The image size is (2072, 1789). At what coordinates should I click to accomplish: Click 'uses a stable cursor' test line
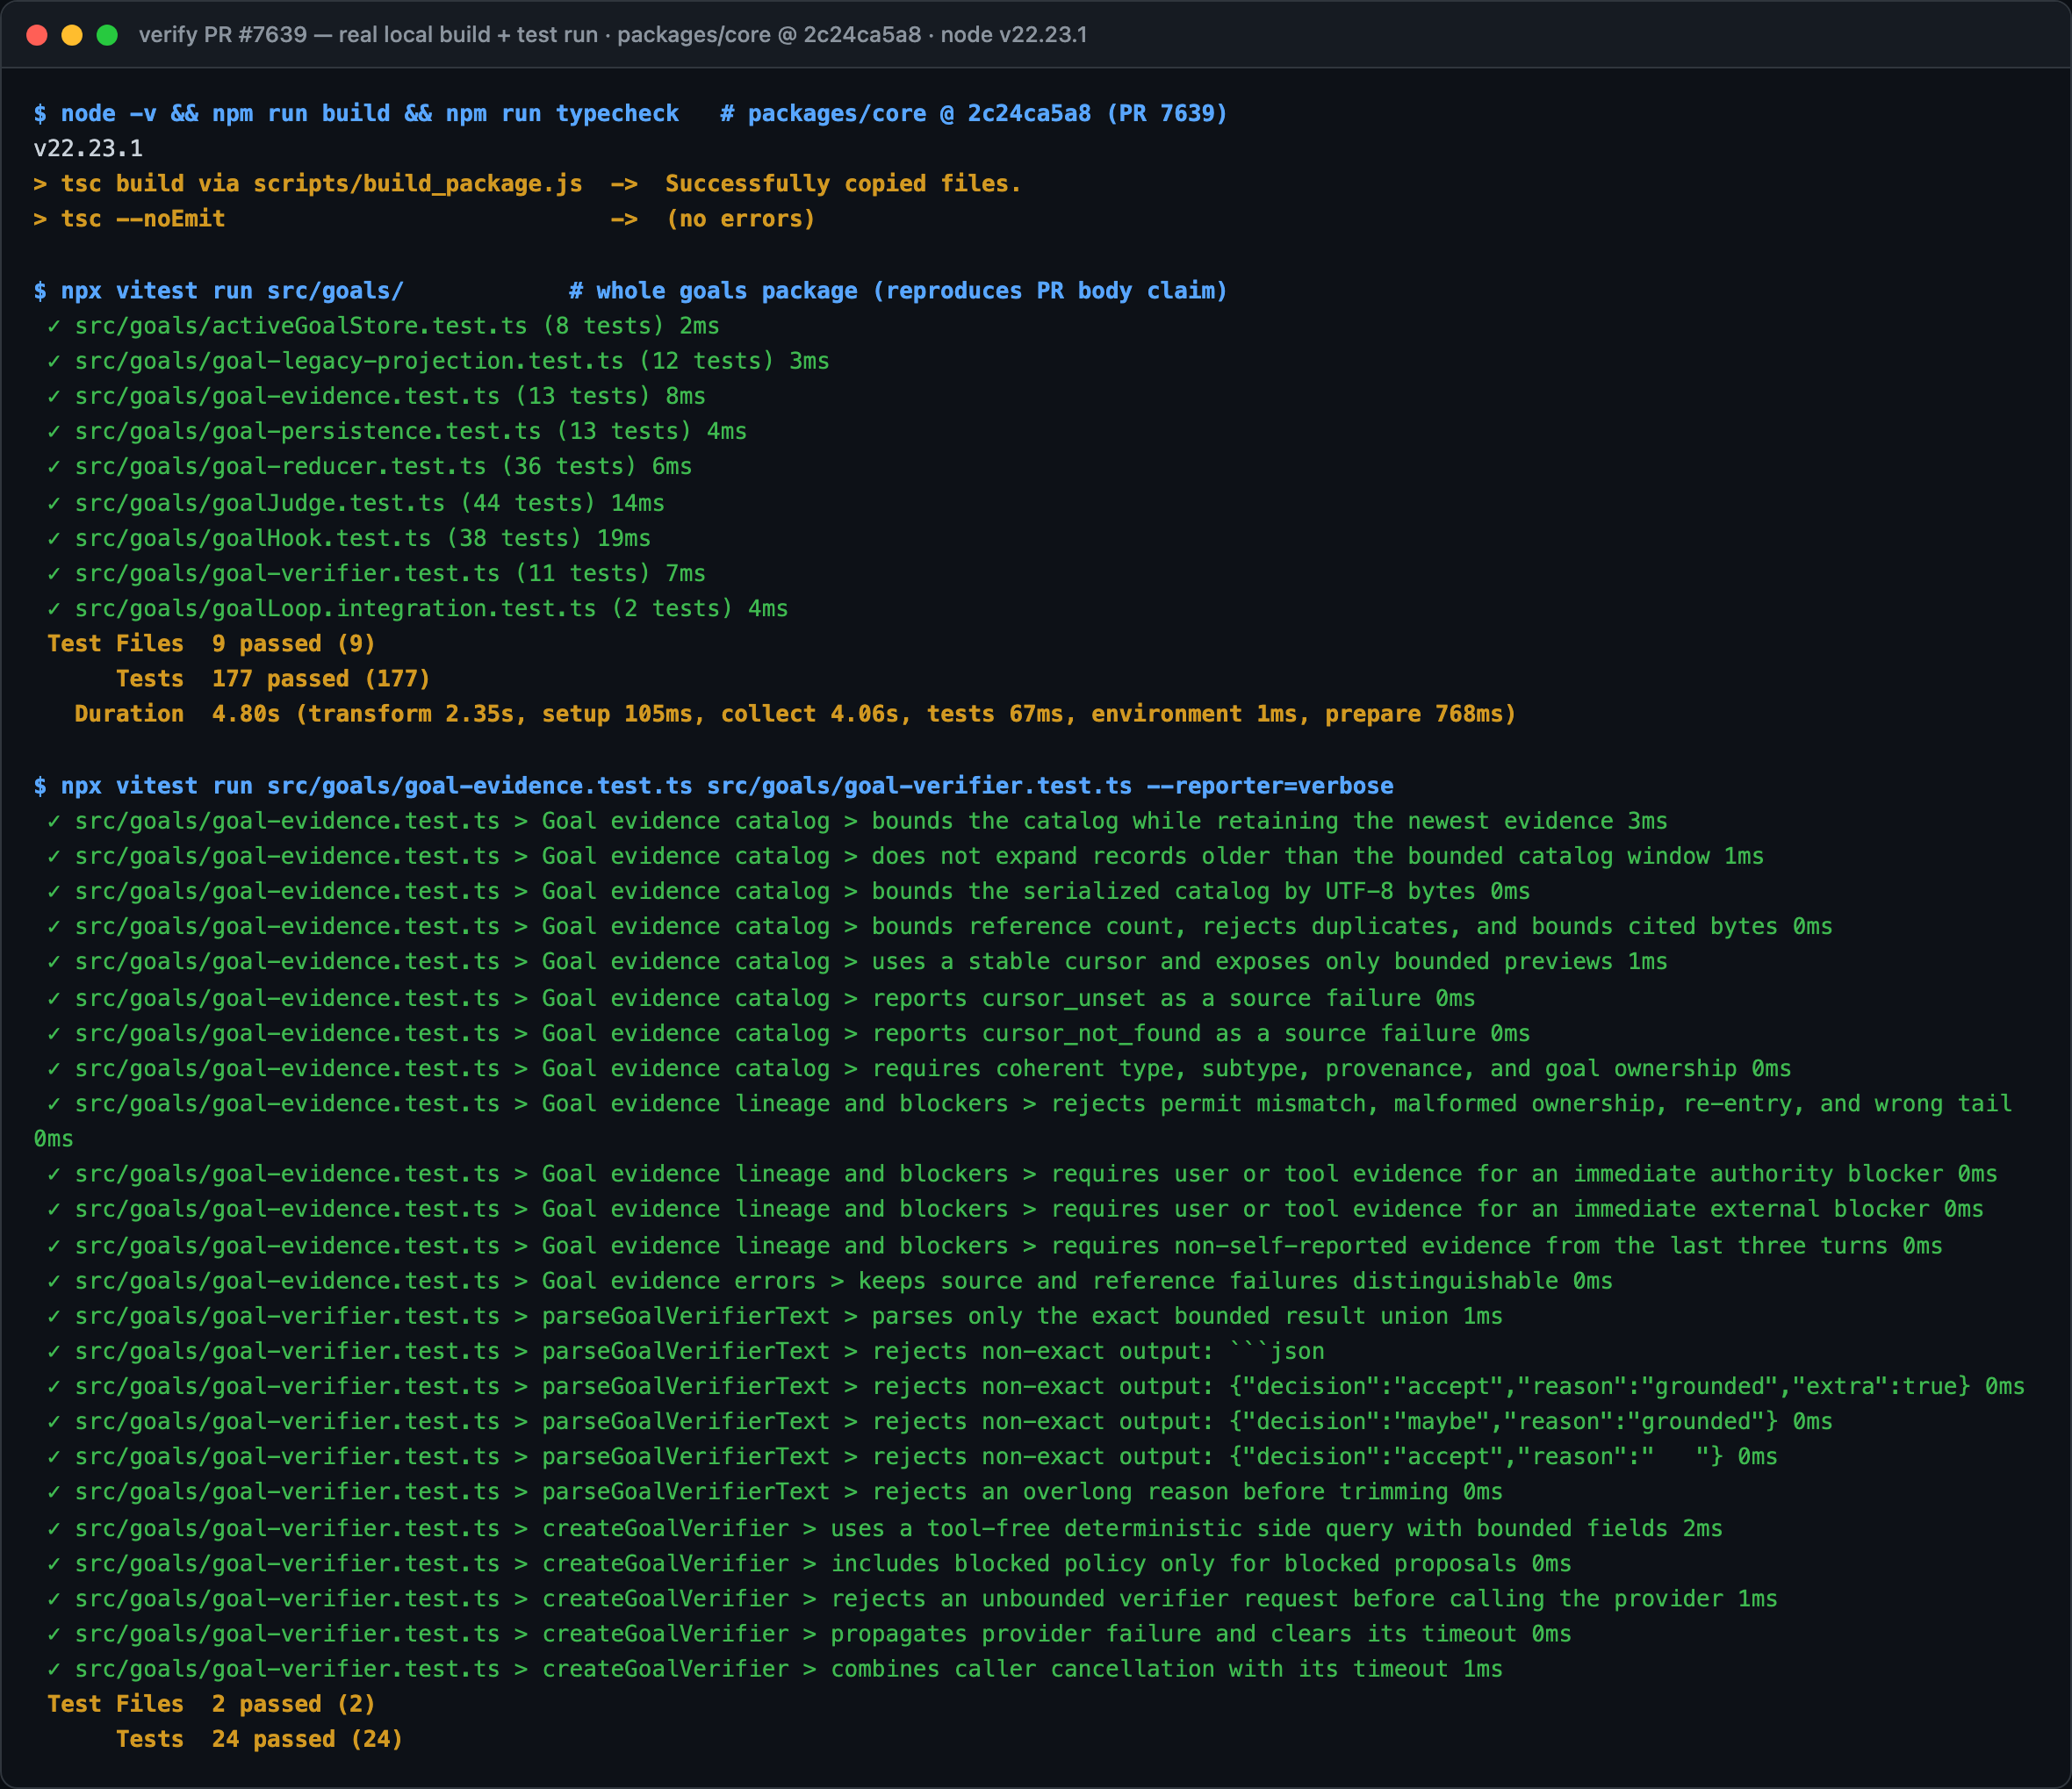pos(857,960)
